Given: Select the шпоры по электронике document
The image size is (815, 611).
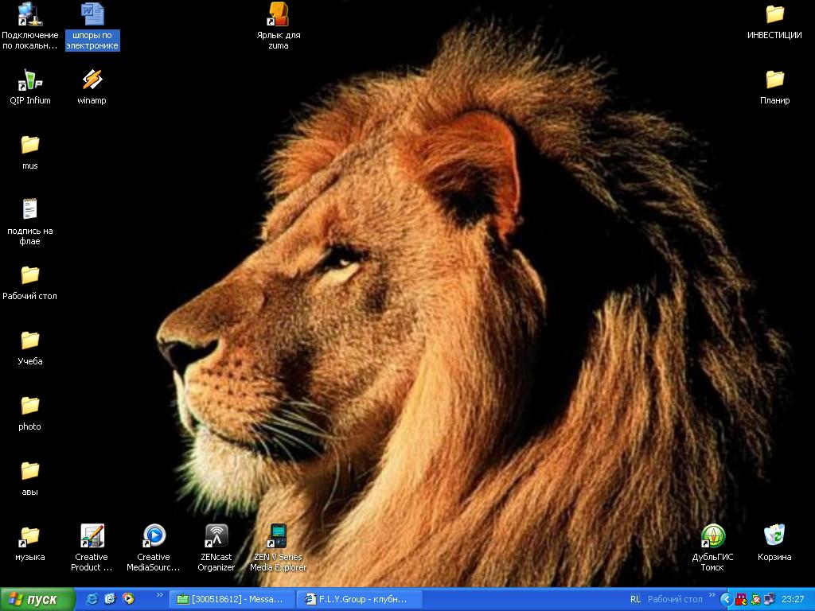Looking at the screenshot, I should [x=92, y=14].
